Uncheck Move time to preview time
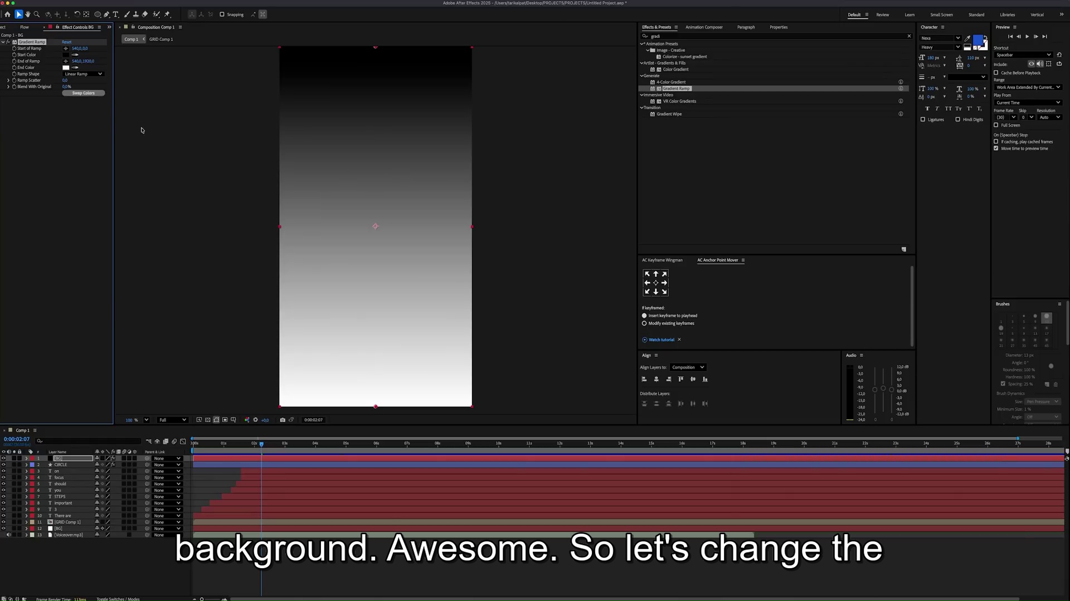The width and height of the screenshot is (1070, 601). click(996, 149)
